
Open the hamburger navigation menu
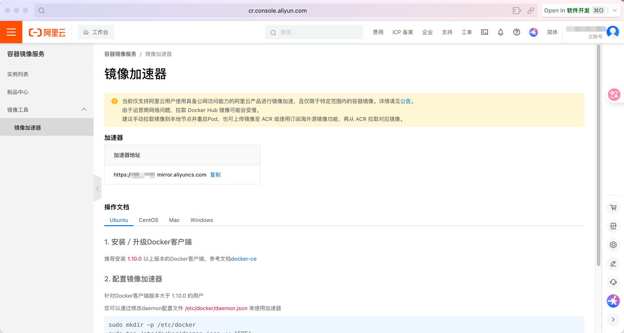pyautogui.click(x=11, y=32)
